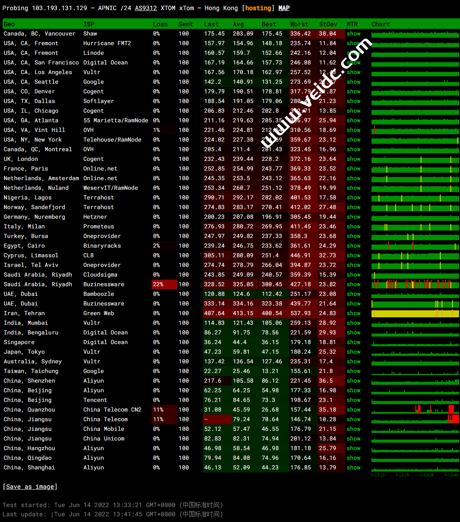Click the Save as image link
This screenshot has height=522, width=460.
point(30,486)
